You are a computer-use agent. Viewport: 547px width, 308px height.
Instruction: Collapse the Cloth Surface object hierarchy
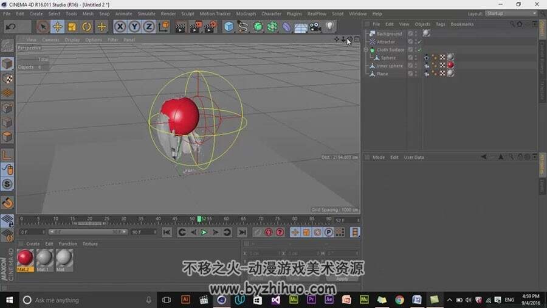click(x=366, y=49)
